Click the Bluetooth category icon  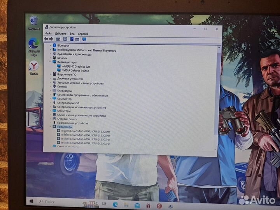coord(54,45)
